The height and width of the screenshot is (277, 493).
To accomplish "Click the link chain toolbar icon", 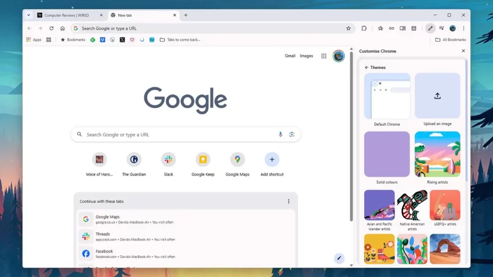I will (391, 28).
